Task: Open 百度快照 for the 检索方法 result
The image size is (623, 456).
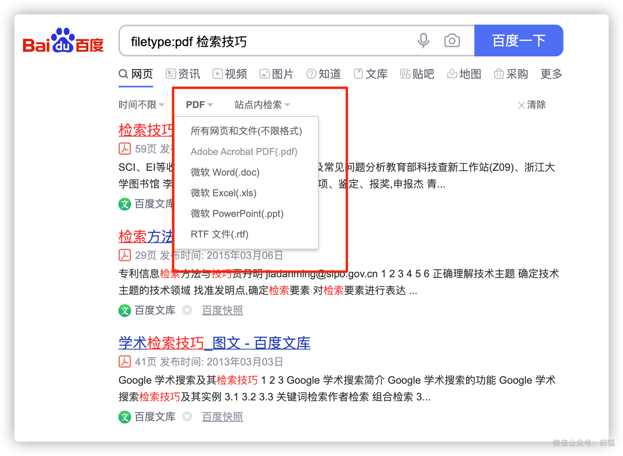Action: pyautogui.click(x=222, y=310)
